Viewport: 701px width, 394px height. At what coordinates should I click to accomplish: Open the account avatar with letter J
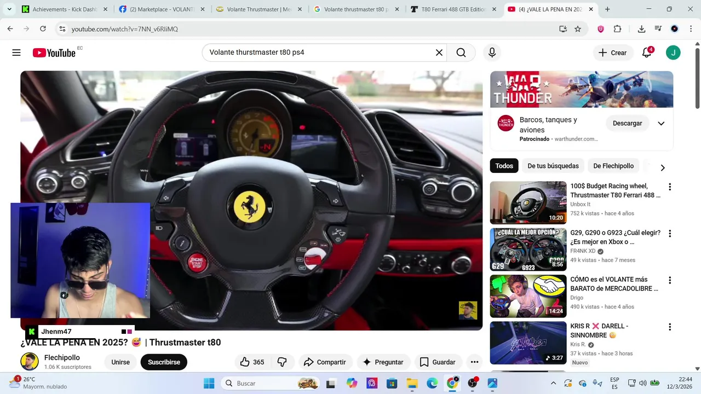point(673,53)
